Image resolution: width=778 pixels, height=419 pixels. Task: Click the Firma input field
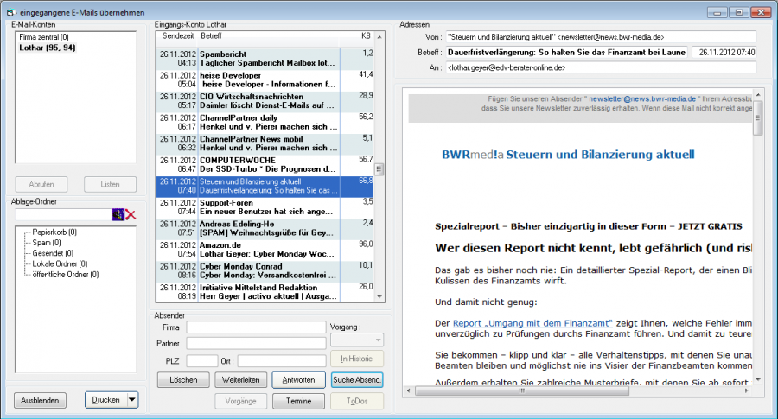(x=256, y=327)
